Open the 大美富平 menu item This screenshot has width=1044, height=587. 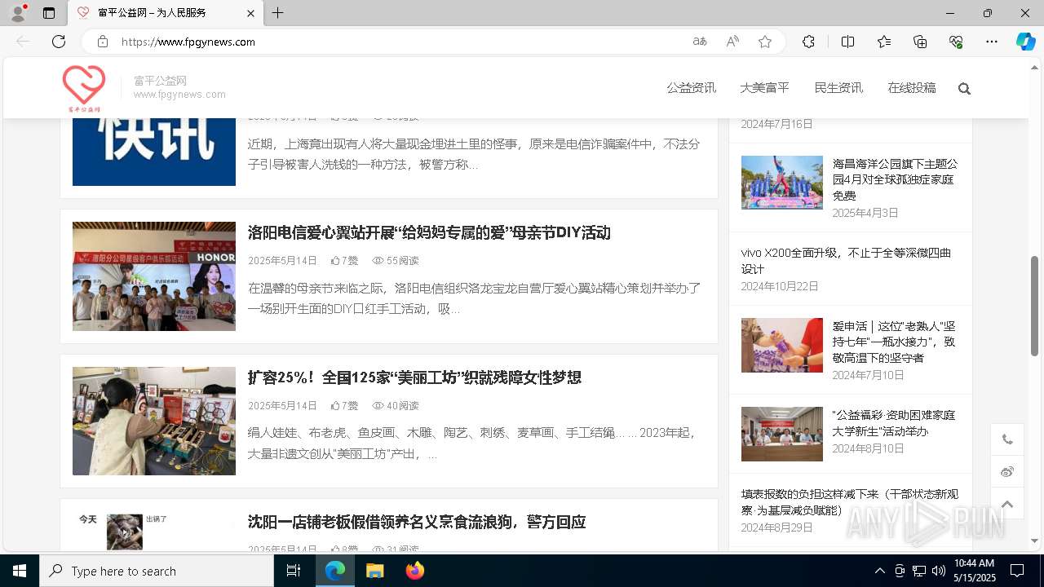[x=764, y=88]
